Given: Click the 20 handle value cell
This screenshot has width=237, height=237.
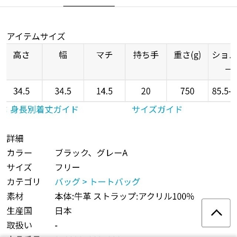Looking at the screenshot, I should pos(146,91).
